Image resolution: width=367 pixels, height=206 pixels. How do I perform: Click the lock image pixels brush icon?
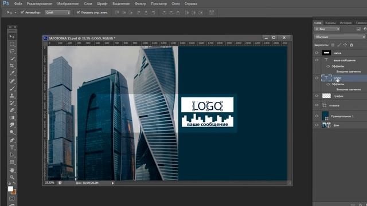pyautogui.click(x=339, y=45)
